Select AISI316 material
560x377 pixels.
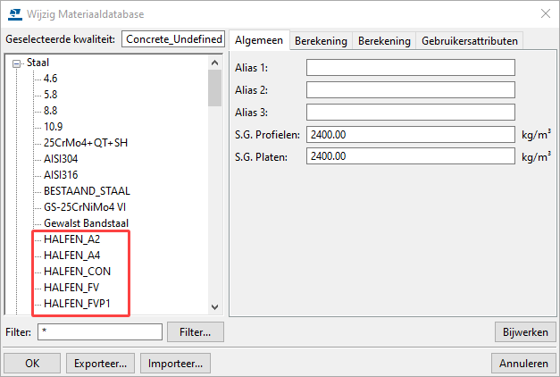click(x=61, y=175)
